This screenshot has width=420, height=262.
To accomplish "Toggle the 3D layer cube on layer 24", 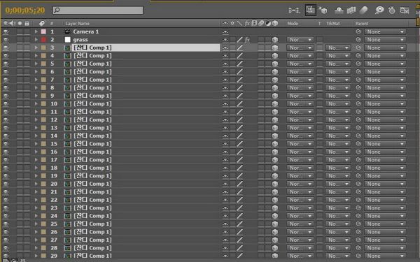I will (275, 216).
